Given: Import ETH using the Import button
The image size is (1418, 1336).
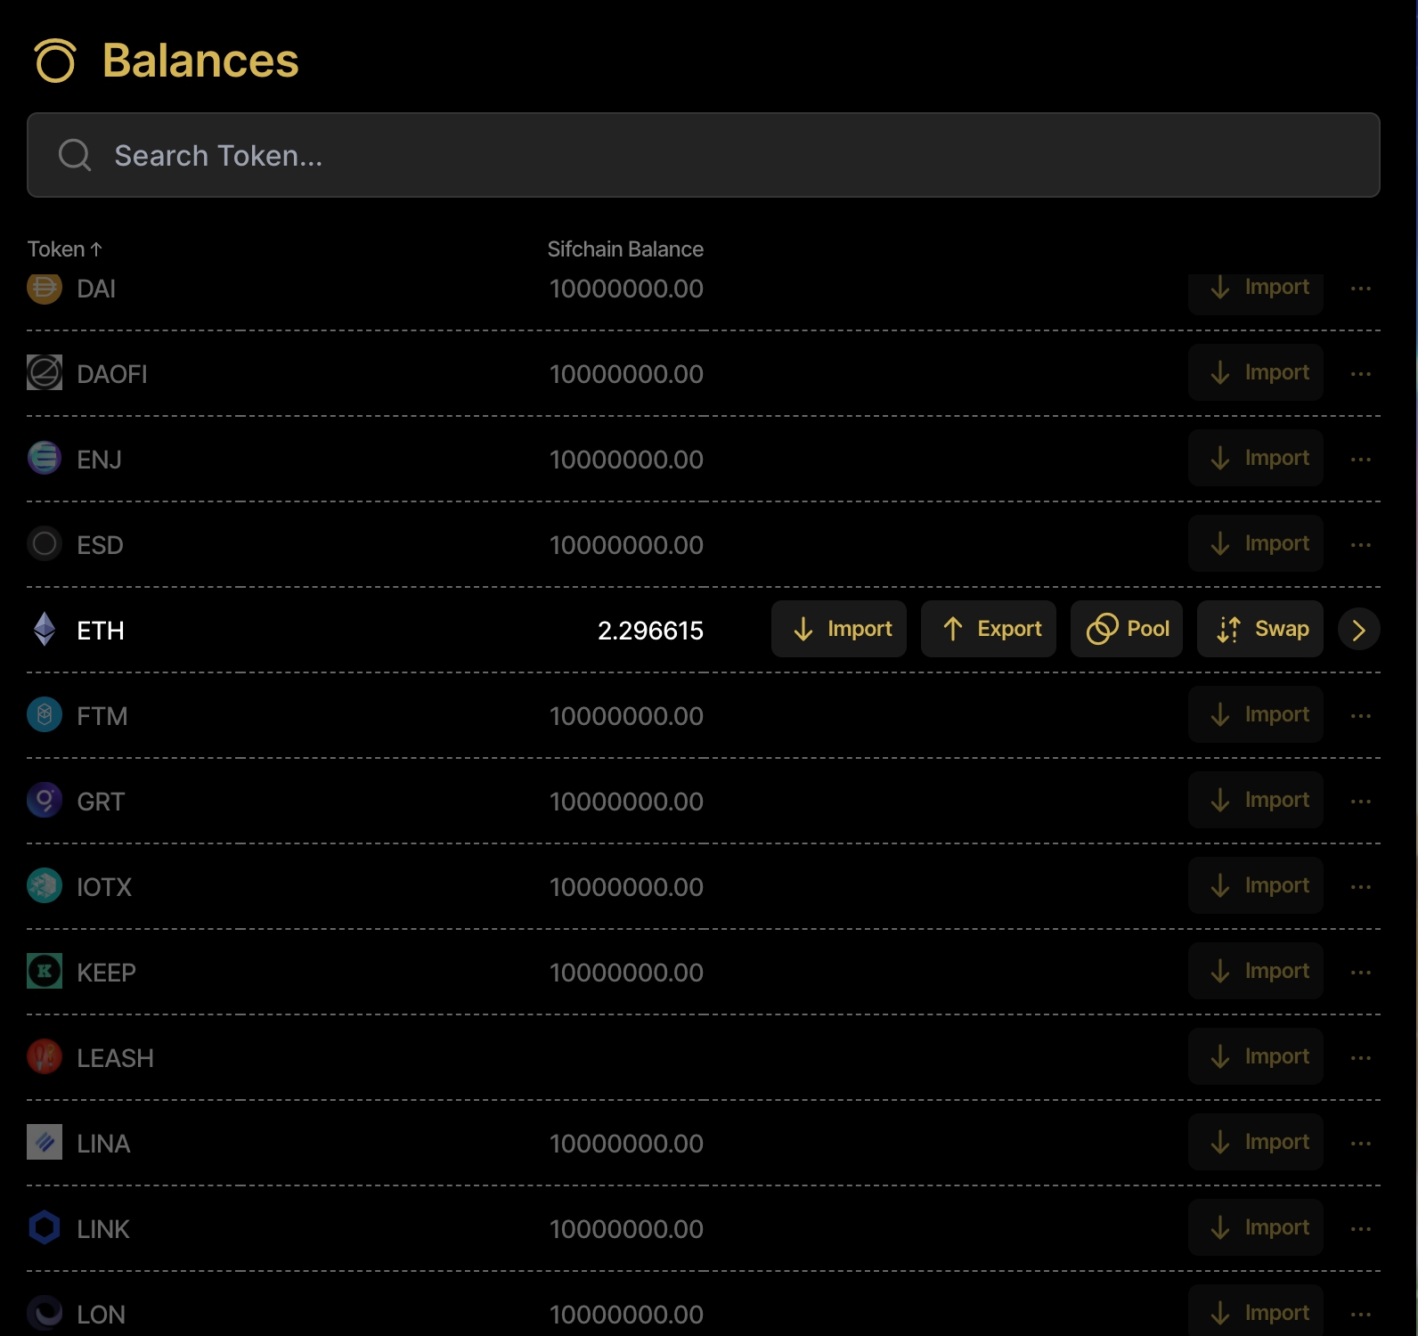Looking at the screenshot, I should coord(838,629).
